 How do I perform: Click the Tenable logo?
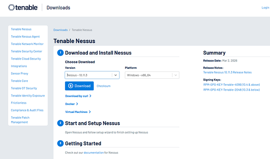pyautogui.click(x=23, y=8)
